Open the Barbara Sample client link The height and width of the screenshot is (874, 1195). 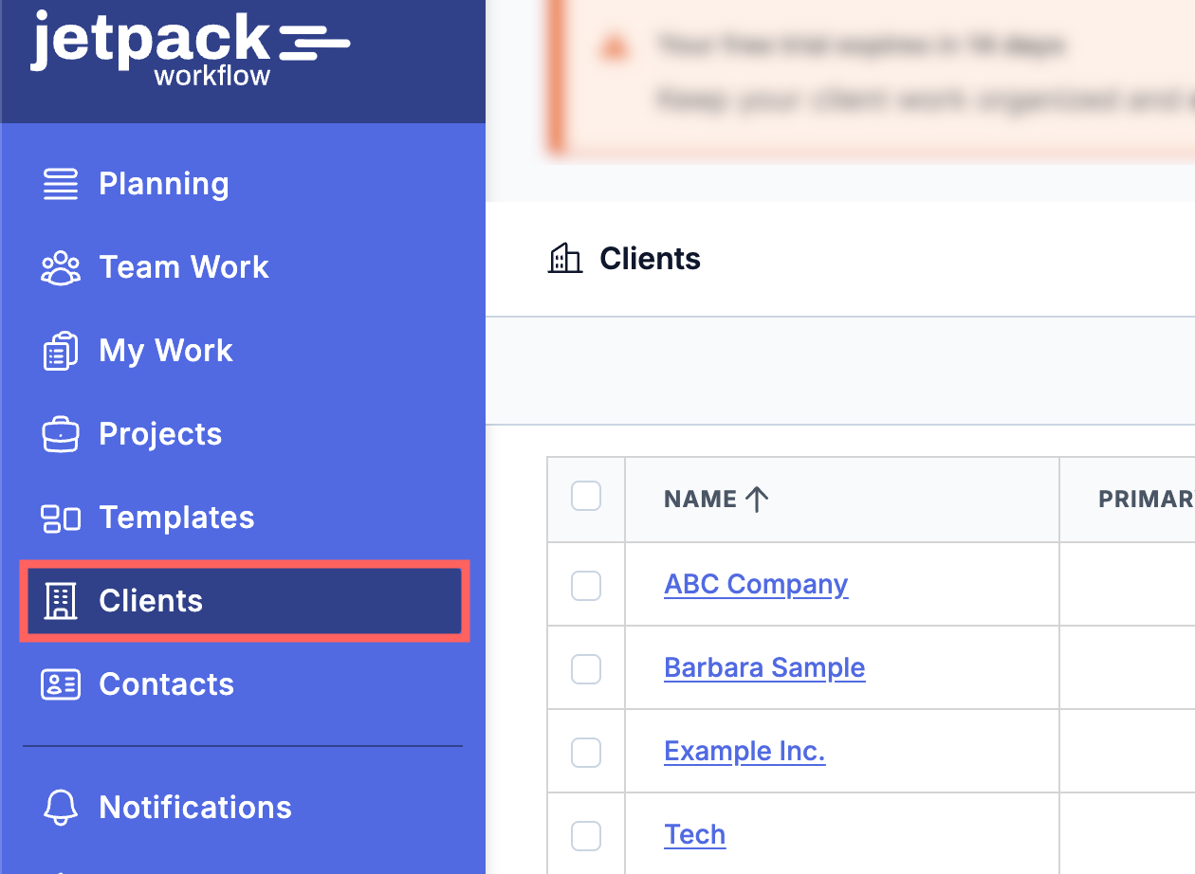pyautogui.click(x=764, y=667)
